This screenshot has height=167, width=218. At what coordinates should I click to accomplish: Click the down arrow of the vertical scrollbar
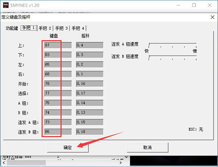(x=126, y=157)
